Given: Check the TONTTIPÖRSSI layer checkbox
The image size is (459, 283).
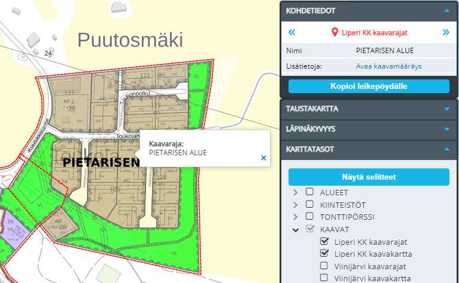Looking at the screenshot, I should coord(309,216).
